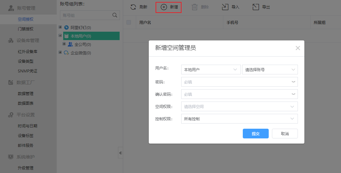Show password in 密码 field eye icon
The image size is (341, 173).
point(293,82)
